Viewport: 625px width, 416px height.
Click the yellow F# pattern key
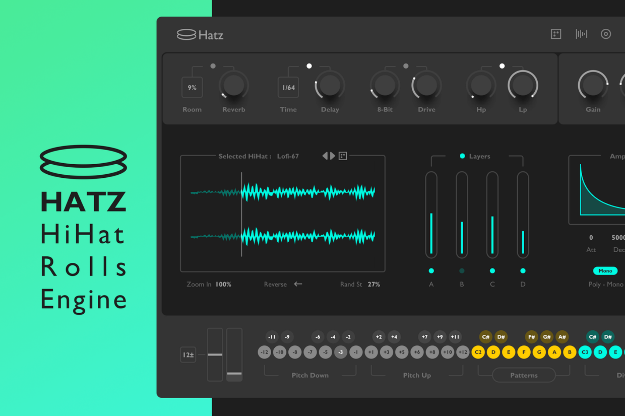tap(531, 337)
